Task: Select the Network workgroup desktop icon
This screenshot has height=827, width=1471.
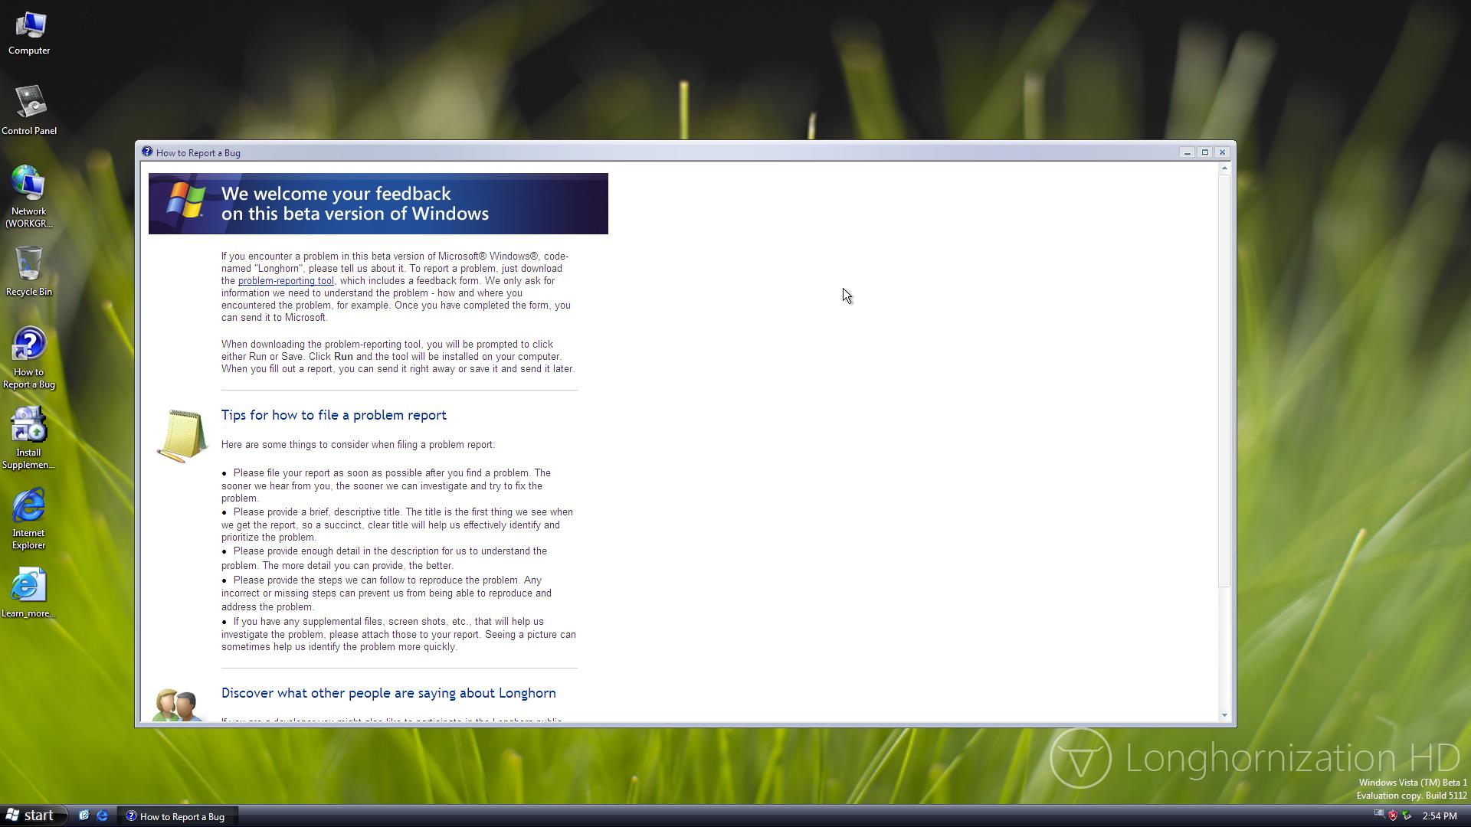Action: 29,195
